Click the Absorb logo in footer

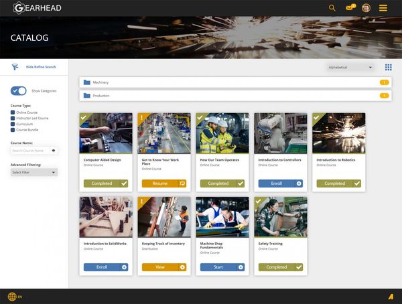pyautogui.click(x=391, y=297)
